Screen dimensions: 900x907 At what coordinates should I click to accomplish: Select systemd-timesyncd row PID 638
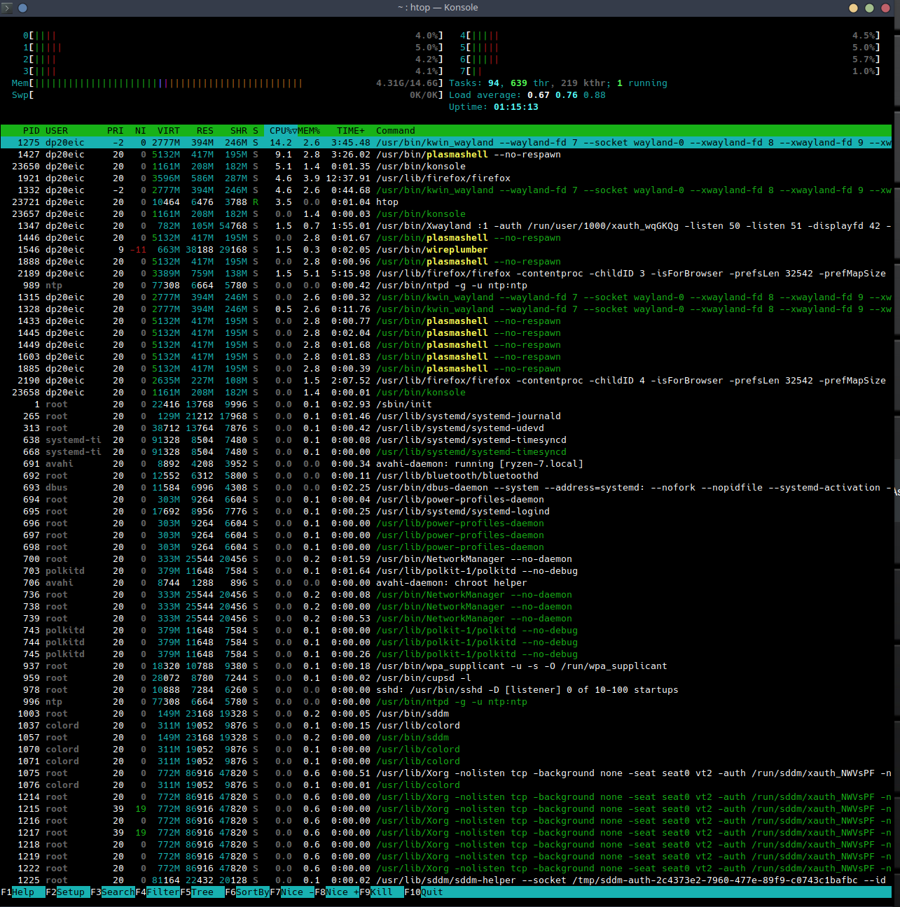[x=446, y=440]
